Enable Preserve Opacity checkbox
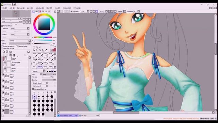Viewport: 218px width, 123px height. pos(2,46)
